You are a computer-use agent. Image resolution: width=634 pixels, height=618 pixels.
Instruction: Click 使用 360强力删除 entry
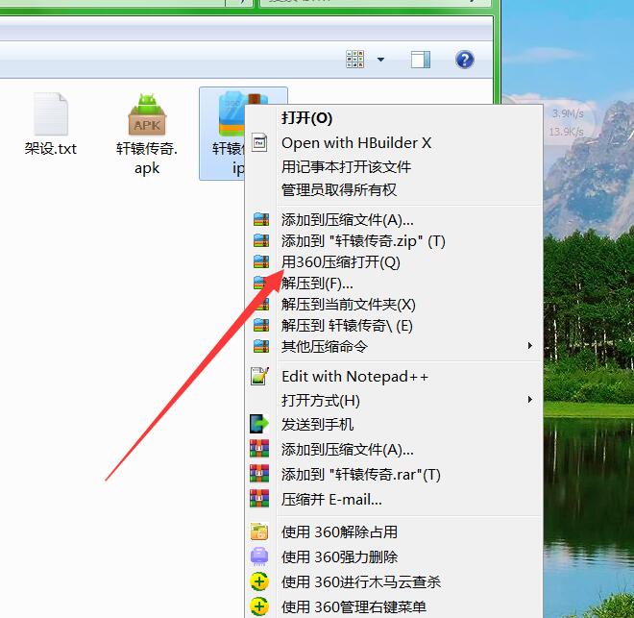click(339, 556)
